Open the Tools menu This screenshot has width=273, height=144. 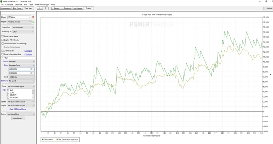[31, 5]
